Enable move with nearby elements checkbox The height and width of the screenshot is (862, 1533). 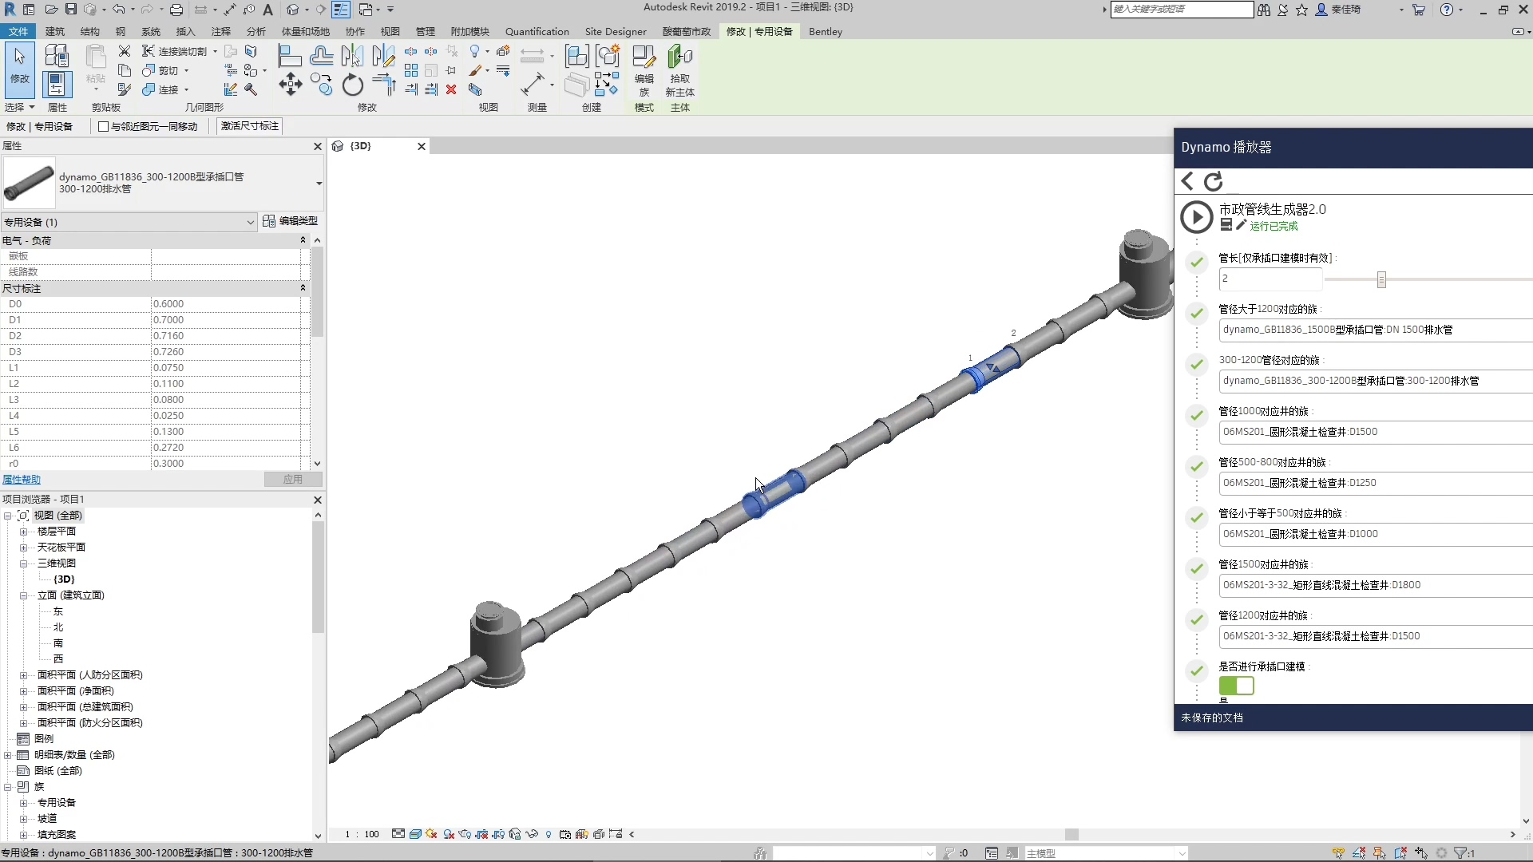[x=103, y=126]
